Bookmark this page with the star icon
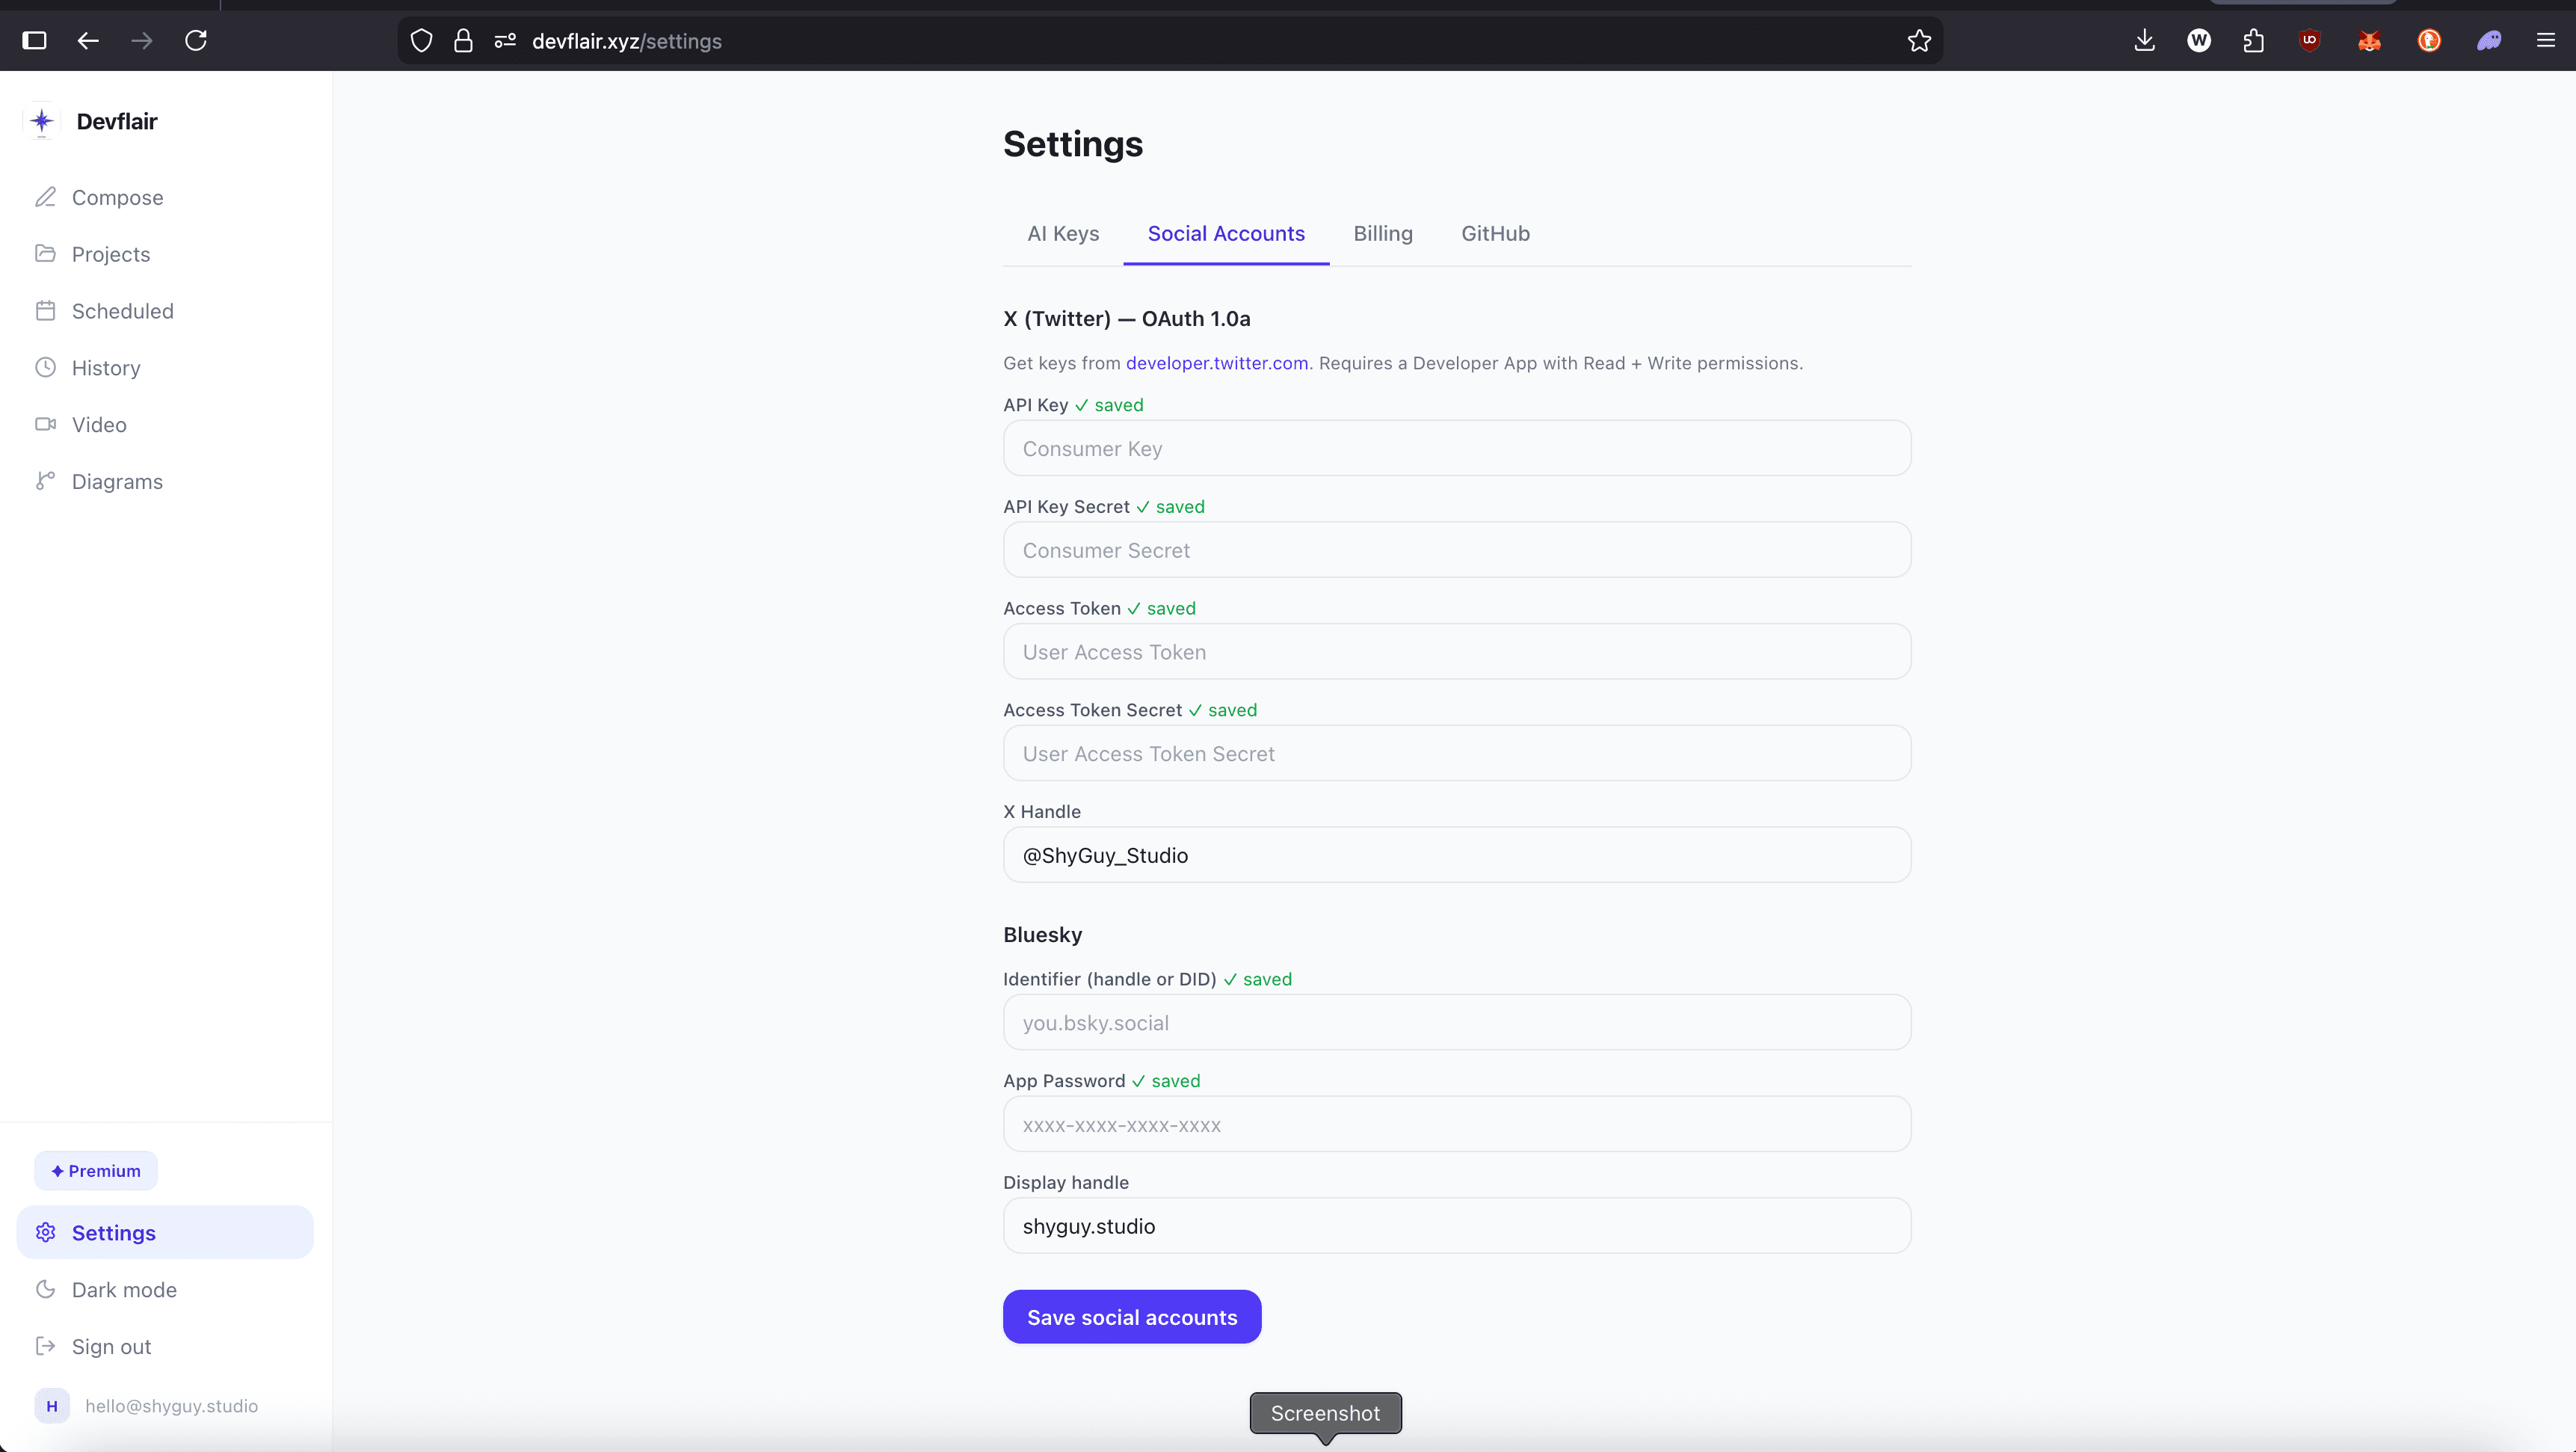The width and height of the screenshot is (2576, 1452). pyautogui.click(x=1918, y=41)
